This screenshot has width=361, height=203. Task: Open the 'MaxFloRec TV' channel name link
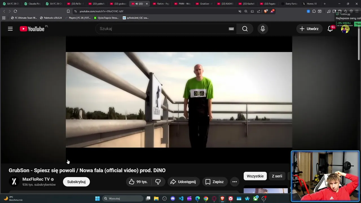tap(36, 179)
